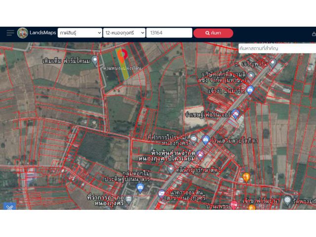Viewport: 316px width, 237px height.
Task: Open the district dropdown 12-หนองกุงศรี
Action: (x=124, y=33)
